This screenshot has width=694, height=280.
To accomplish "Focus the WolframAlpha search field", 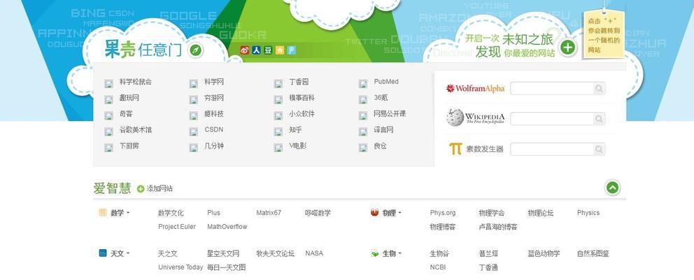I will 552,89.
